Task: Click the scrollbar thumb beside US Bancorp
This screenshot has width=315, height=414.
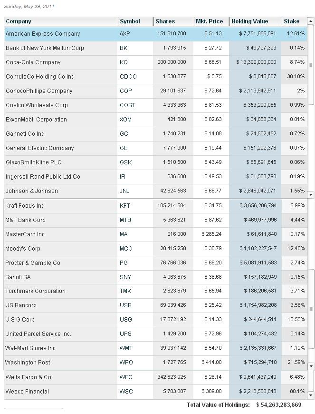Action: pos(311,309)
